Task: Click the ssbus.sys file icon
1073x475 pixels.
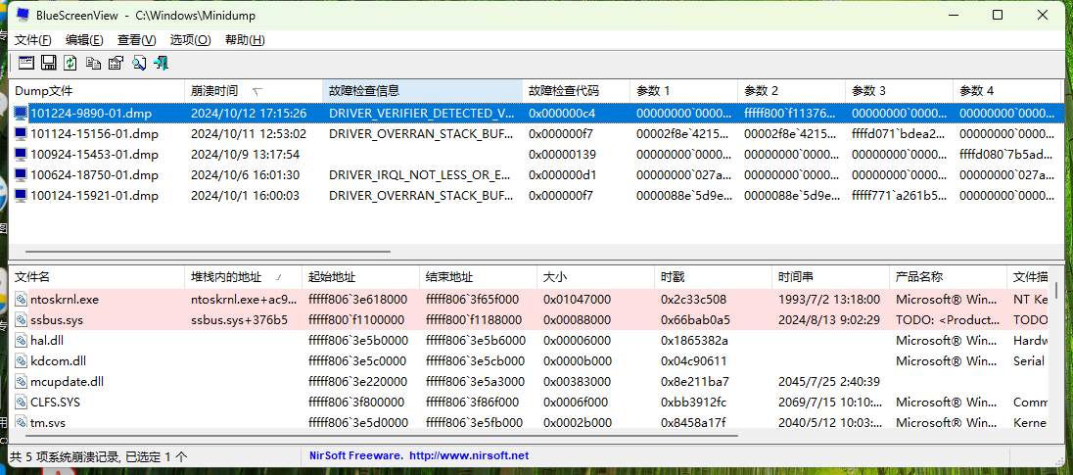Action: [x=22, y=319]
